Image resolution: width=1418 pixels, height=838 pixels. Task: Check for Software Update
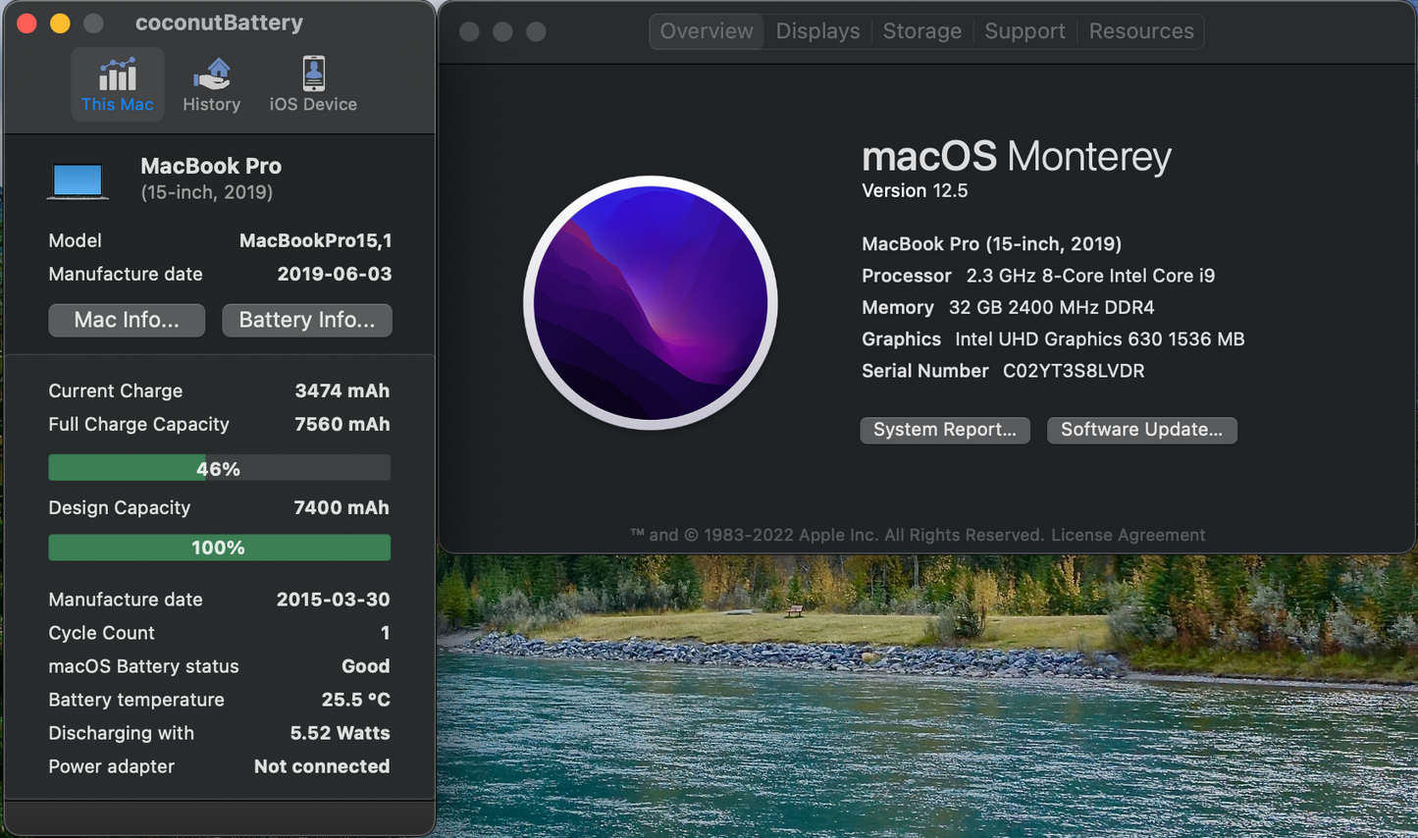click(x=1141, y=430)
